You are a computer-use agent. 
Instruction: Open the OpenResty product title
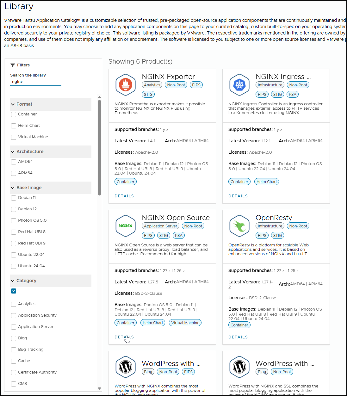[274, 218]
